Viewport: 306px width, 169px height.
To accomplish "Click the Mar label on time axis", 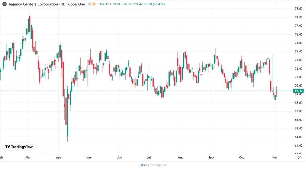I will [28, 157].
